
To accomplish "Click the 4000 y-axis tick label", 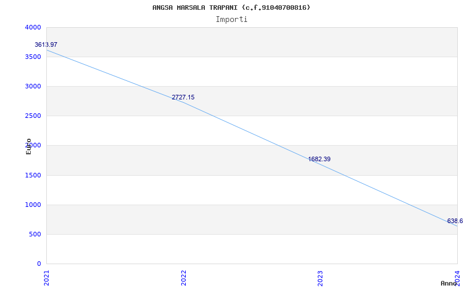I will (x=33, y=27).
